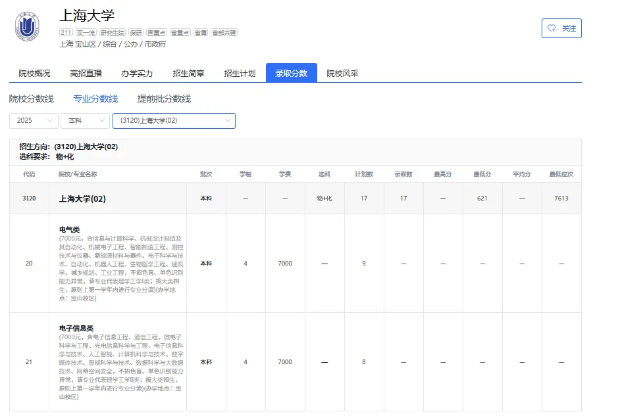Click the 代码 column header
This screenshot has width=618, height=418.
click(29, 174)
